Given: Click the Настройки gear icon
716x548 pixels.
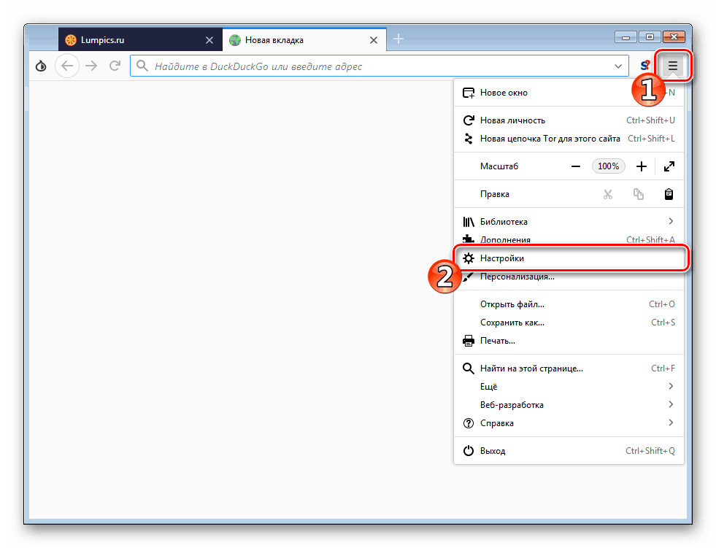Looking at the screenshot, I should 469,258.
